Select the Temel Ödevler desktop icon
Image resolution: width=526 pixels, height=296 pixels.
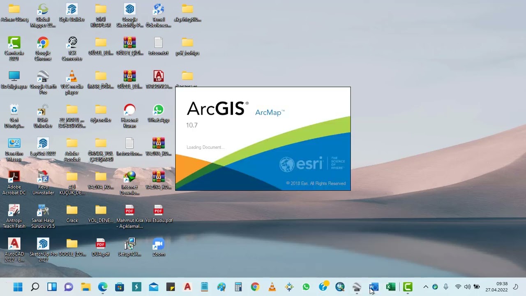158,16
